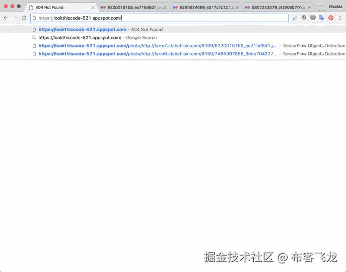346x272 pixels.
Task: Switch to the 6220015159_ee71fef9d1 tab
Action: pos(134,7)
